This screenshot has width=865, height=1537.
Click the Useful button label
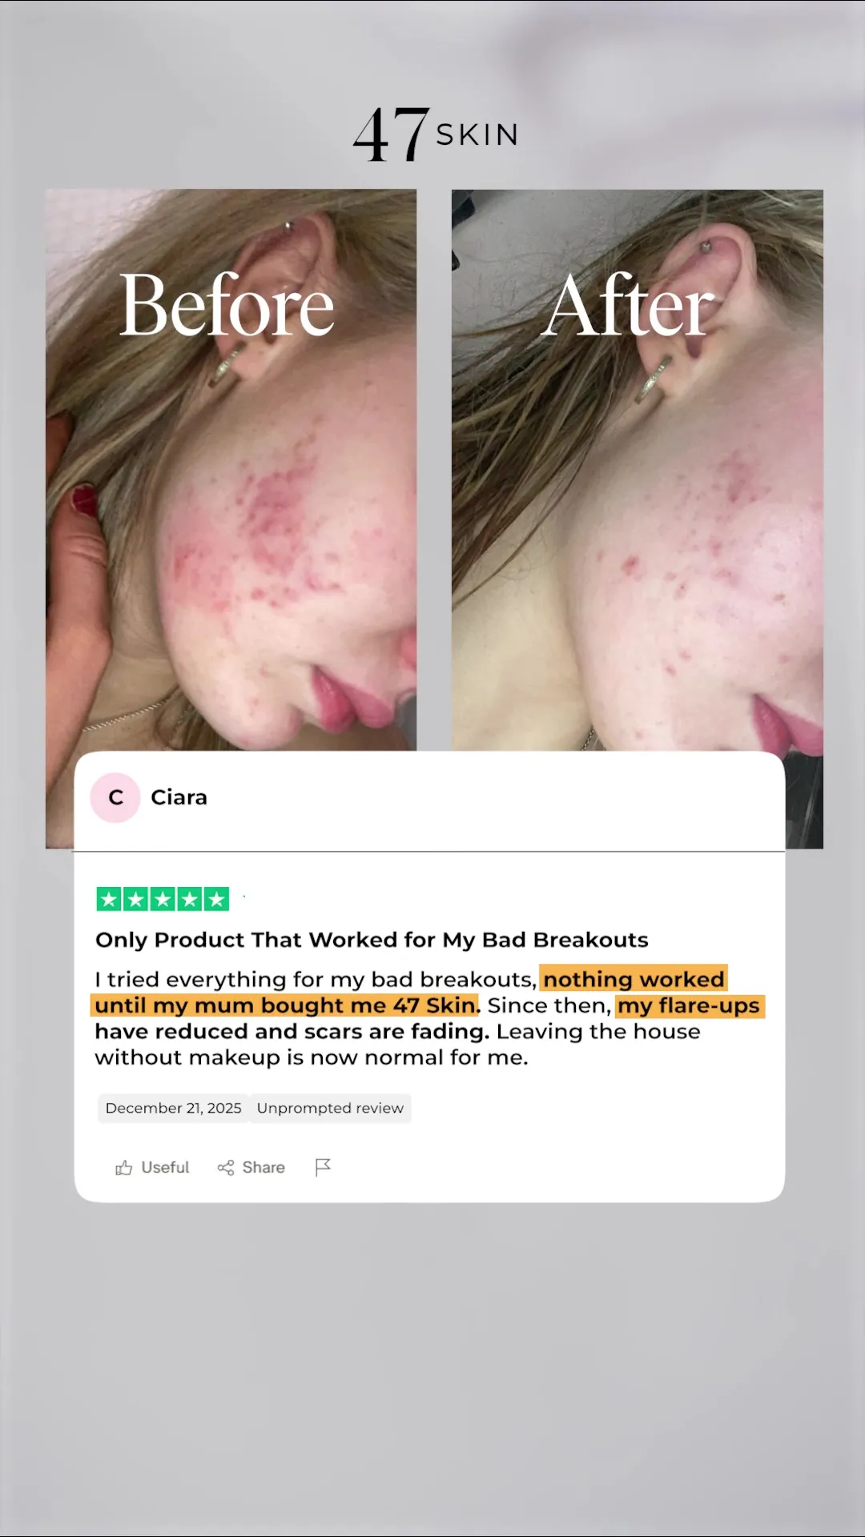coord(165,1168)
